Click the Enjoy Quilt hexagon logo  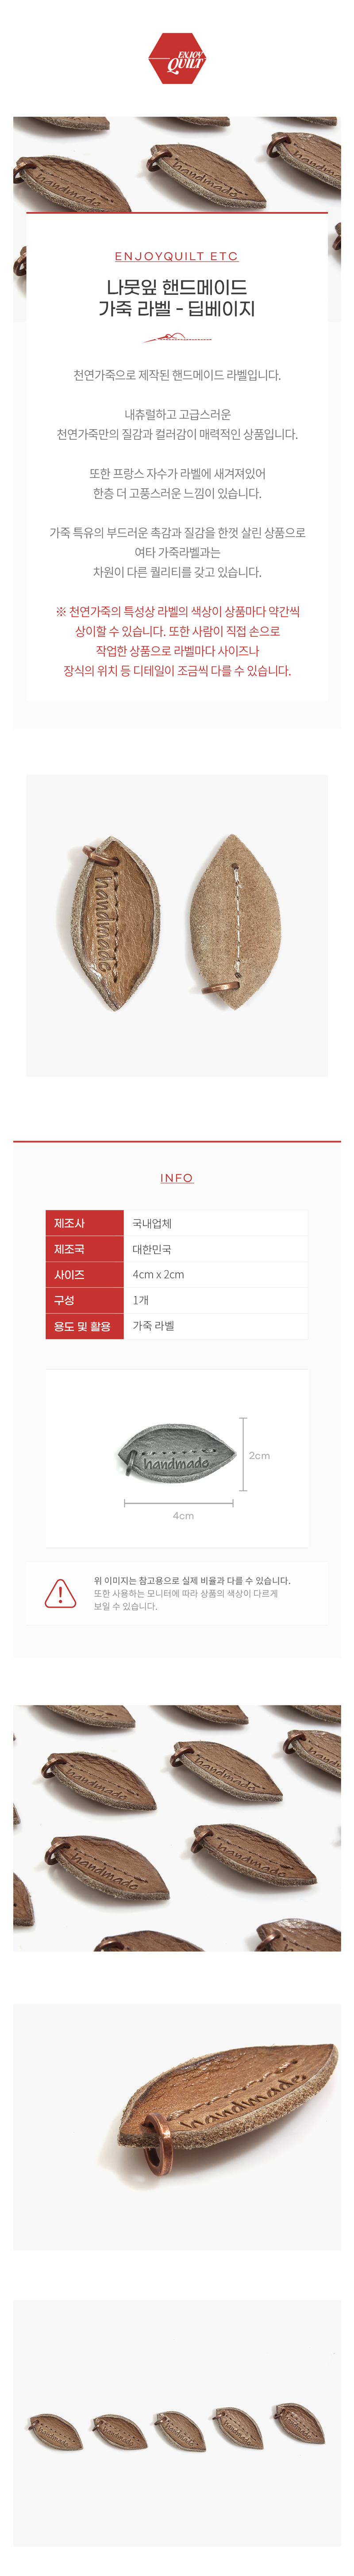pos(177,59)
